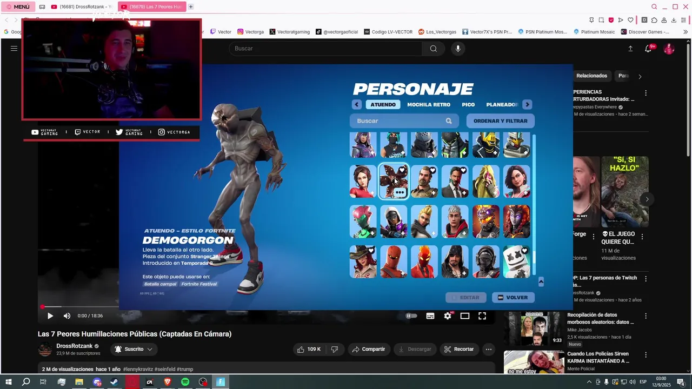Expand bookmarks overflow chevron
This screenshot has height=389, width=692.
pos(686,32)
